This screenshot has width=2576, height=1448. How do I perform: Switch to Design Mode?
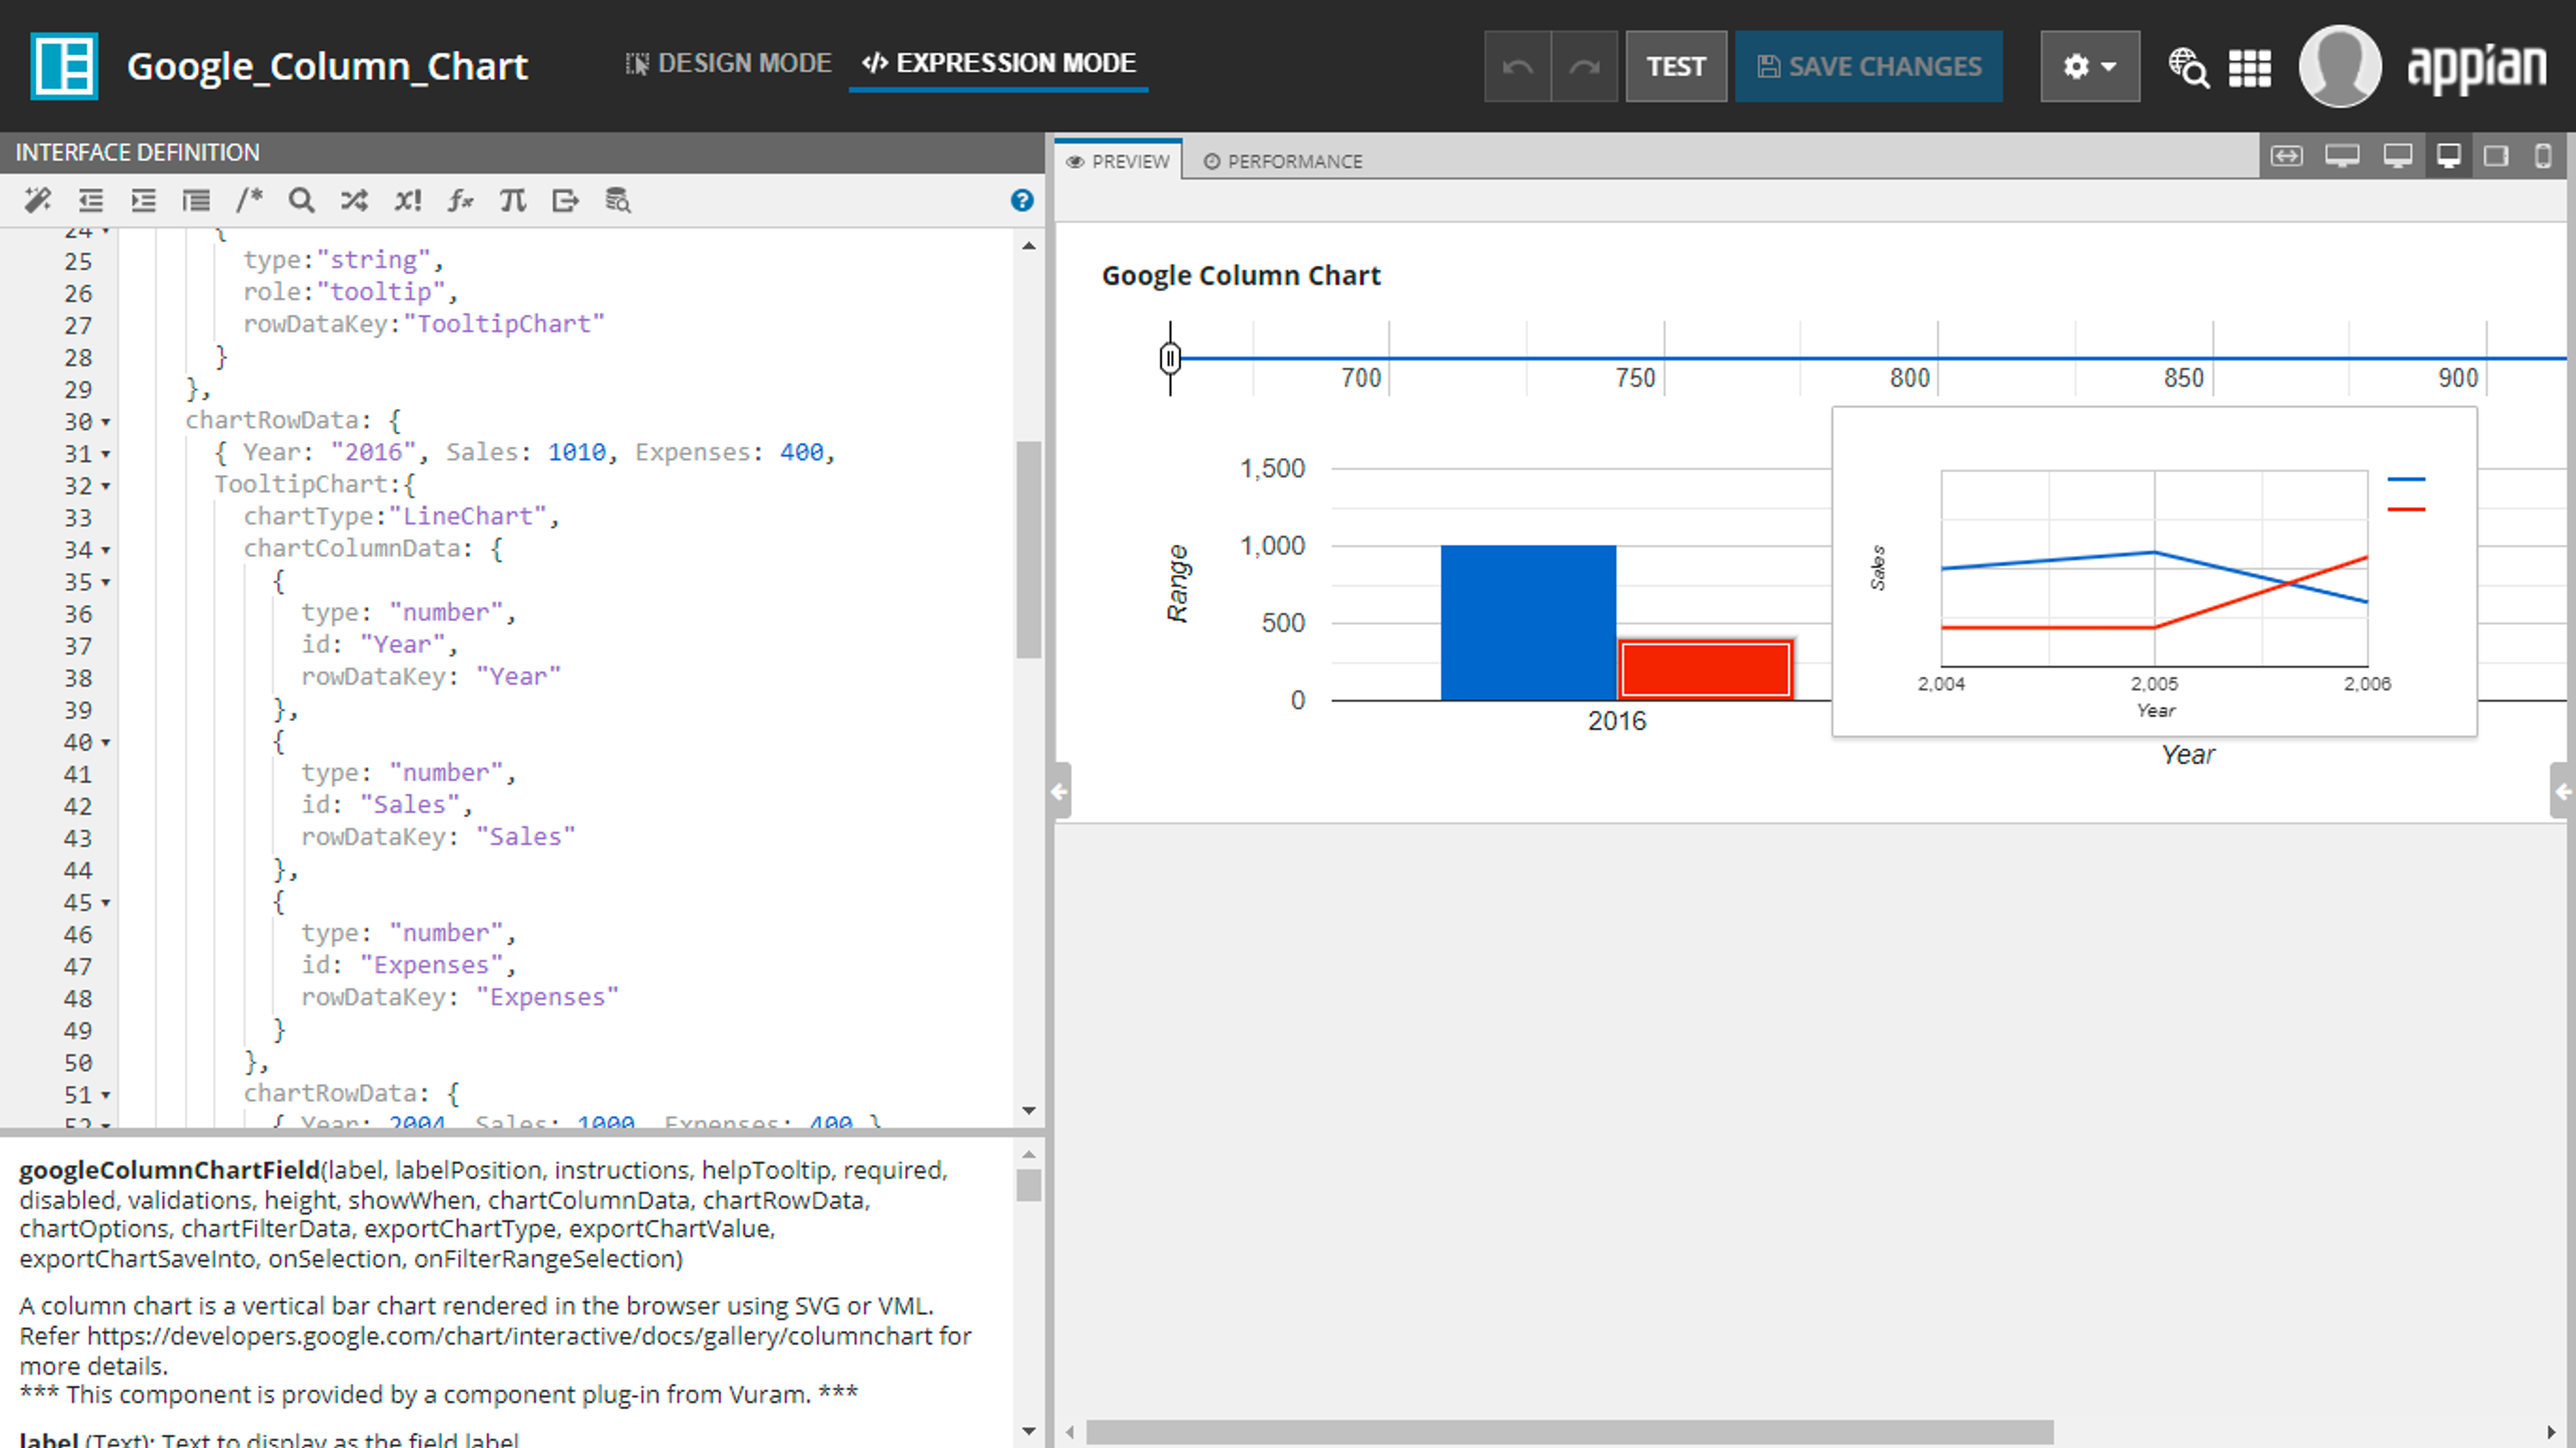728,63
